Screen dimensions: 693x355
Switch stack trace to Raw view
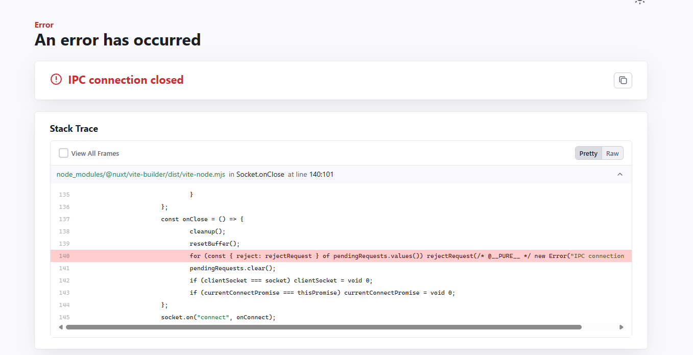coord(612,153)
